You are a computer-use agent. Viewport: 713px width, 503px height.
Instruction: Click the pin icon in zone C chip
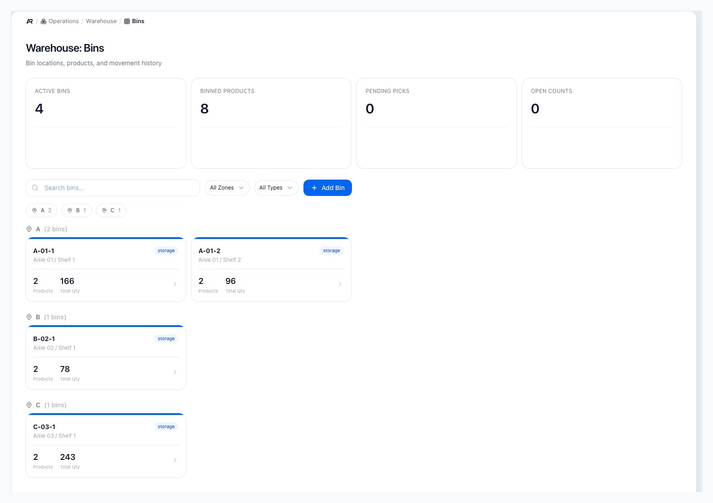104,210
